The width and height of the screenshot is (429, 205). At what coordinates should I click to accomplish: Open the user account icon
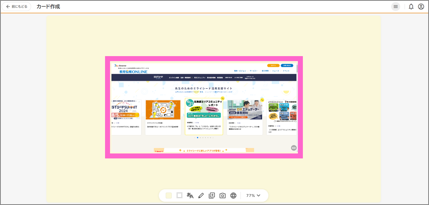pyautogui.click(x=421, y=6)
